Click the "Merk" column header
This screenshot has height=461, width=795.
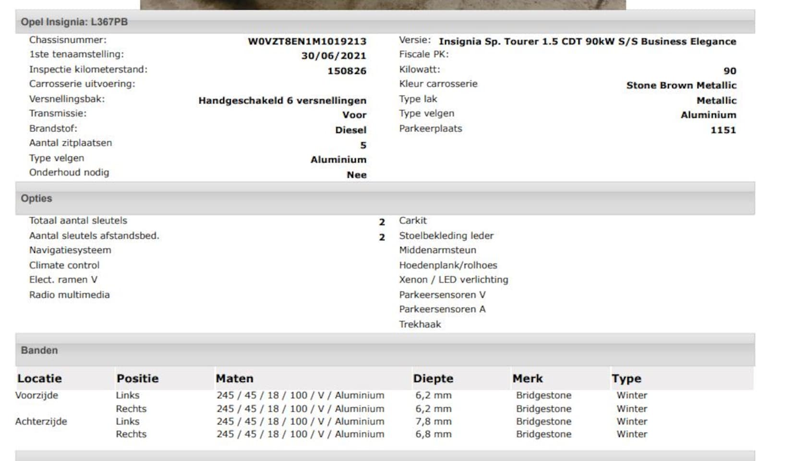(x=527, y=378)
